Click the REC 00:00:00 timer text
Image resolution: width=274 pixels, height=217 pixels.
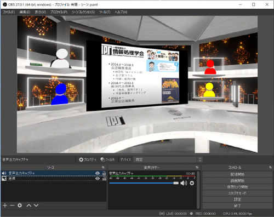pyautogui.click(x=206, y=214)
